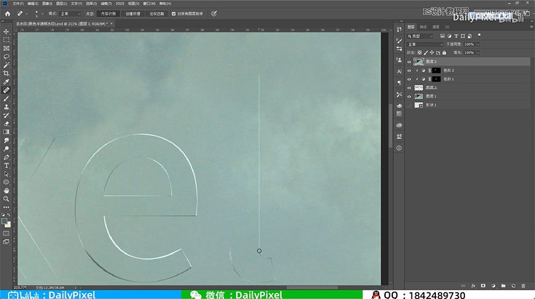Viewport: 535px width, 299px height.
Task: Open the opacity slider dropdown arrow
Action: pos(478,44)
